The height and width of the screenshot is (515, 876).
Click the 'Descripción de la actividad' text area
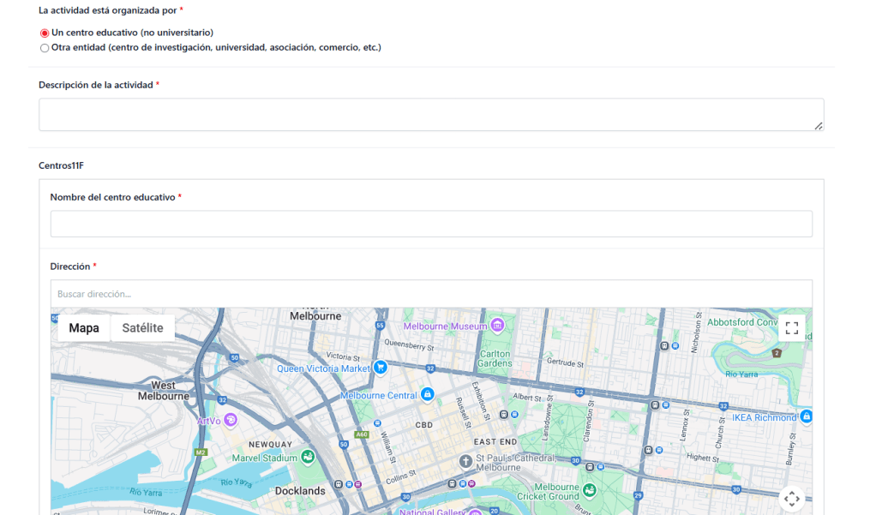pyautogui.click(x=430, y=115)
